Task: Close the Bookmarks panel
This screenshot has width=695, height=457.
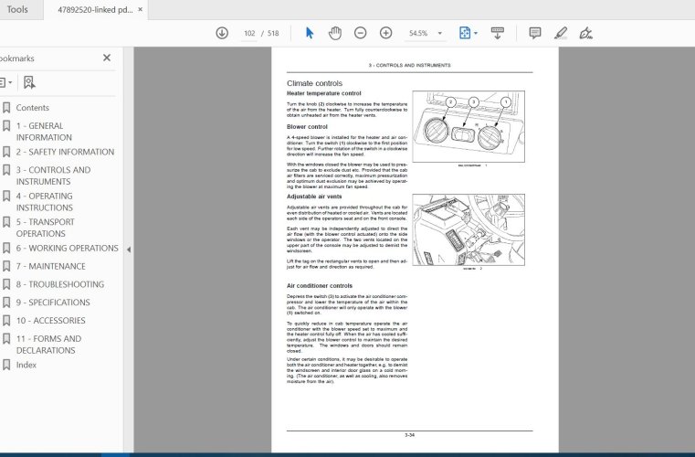Action: pos(107,58)
